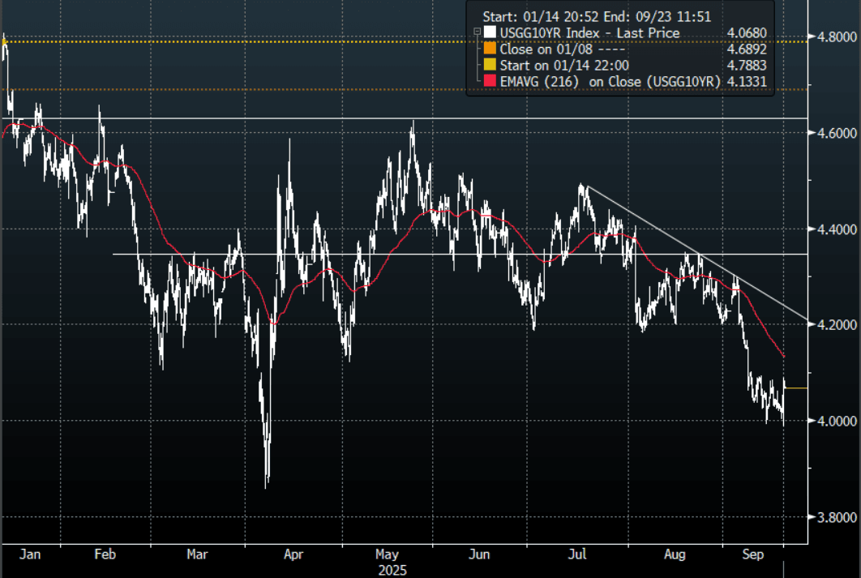Click the yellow last-price marker near 4.07

tap(796, 388)
